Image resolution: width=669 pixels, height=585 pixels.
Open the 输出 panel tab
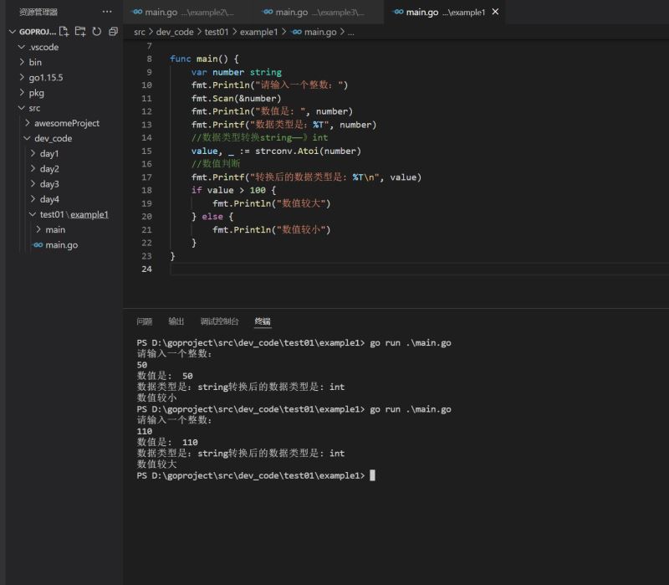[176, 321]
